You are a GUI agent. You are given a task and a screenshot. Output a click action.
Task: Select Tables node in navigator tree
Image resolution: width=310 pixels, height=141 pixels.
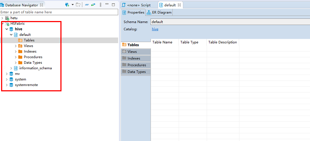(29, 40)
